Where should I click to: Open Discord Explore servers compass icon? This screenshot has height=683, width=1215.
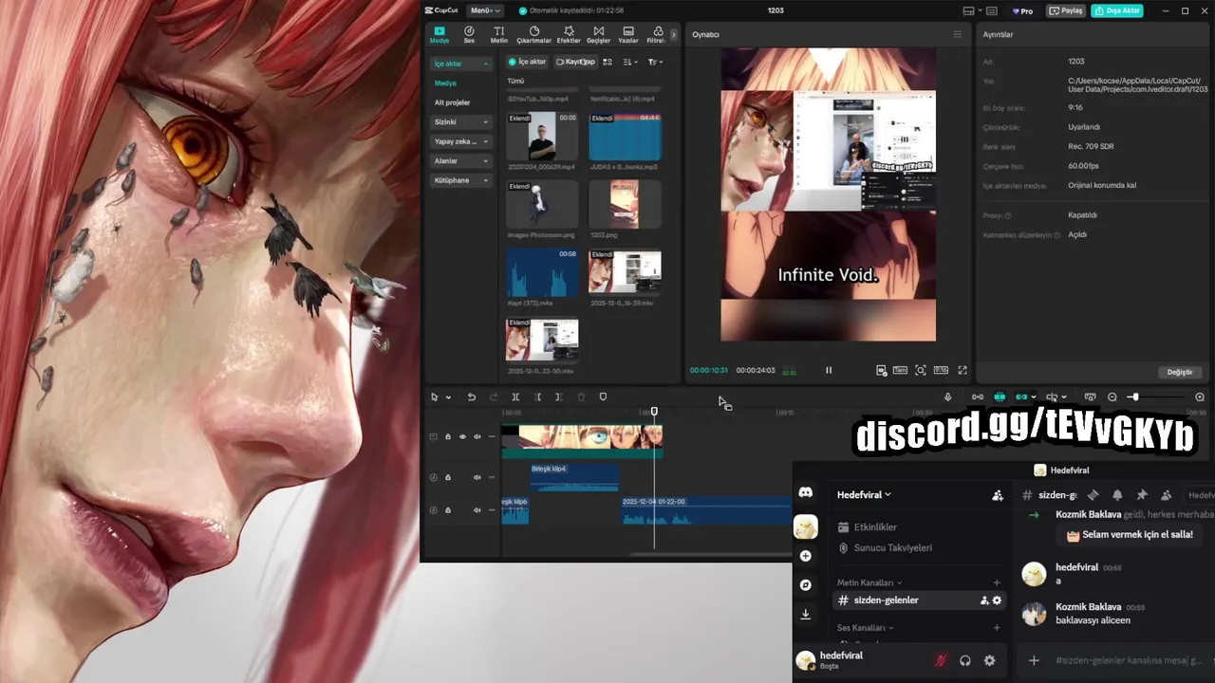click(805, 585)
